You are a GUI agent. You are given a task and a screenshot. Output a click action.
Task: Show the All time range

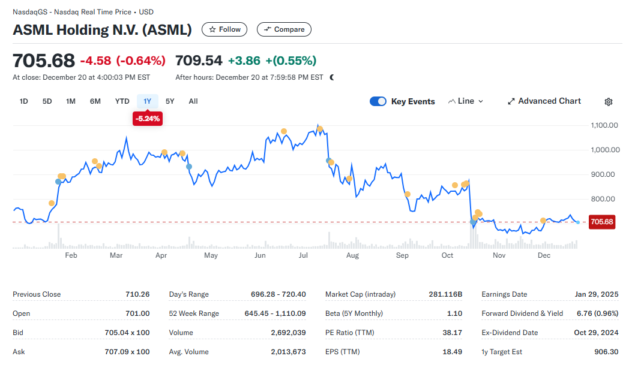tap(193, 101)
